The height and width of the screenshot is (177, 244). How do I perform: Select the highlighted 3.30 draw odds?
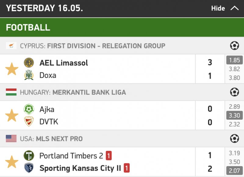coord(235,115)
